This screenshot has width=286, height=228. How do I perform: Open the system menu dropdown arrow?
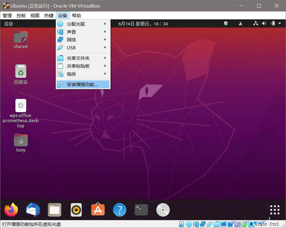pyautogui.click(x=280, y=23)
